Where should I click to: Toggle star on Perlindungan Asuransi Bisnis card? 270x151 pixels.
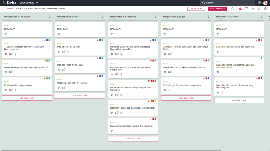tap(204, 78)
